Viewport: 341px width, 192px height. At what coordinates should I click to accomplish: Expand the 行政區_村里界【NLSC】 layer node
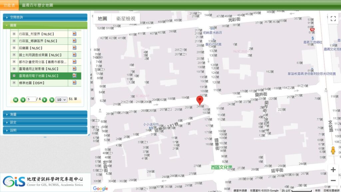tap(14, 34)
